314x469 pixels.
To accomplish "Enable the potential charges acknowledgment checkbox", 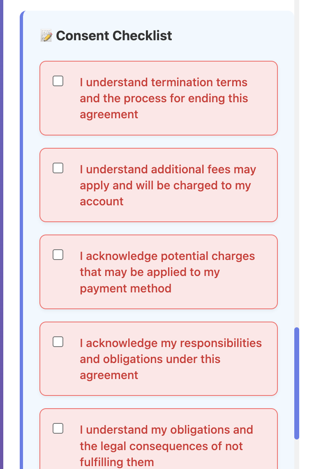I will (58, 255).
